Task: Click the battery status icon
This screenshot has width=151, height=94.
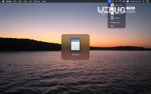Action: tap(128, 1)
